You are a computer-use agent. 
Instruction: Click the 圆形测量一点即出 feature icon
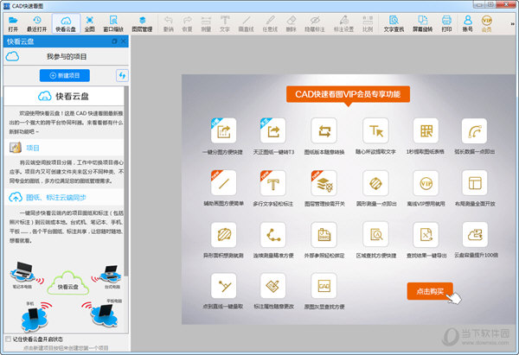(x=375, y=183)
